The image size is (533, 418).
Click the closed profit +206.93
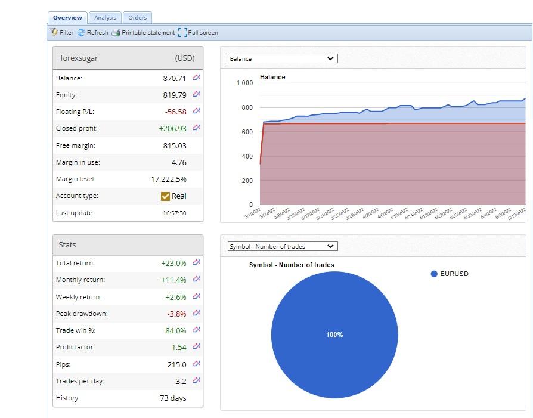tap(172, 129)
